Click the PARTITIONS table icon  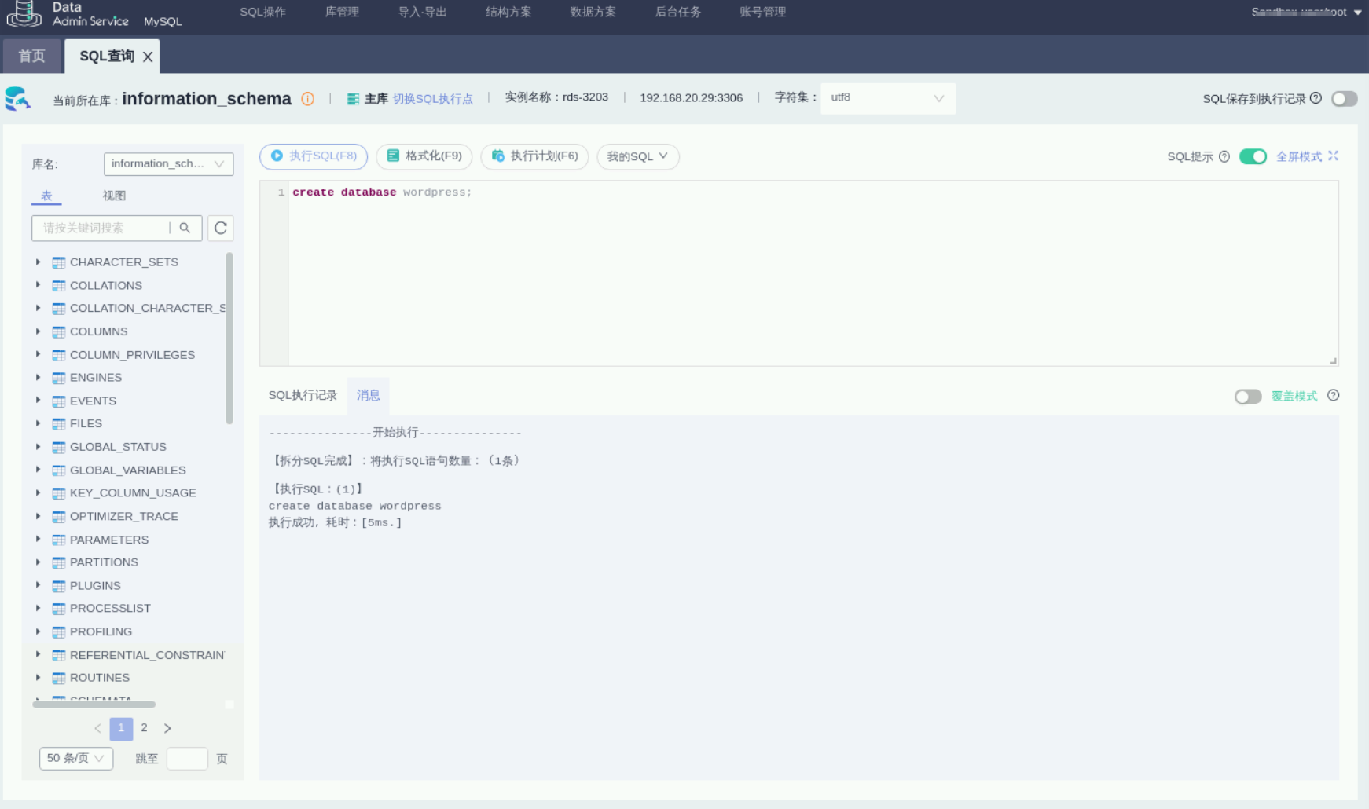tap(59, 562)
